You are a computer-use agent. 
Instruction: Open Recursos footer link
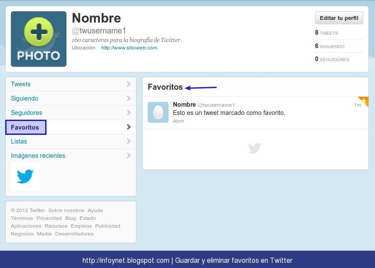click(x=56, y=226)
